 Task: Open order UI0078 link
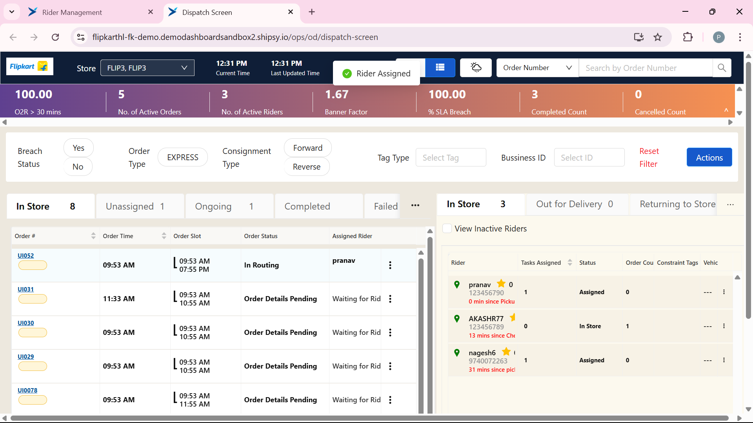27,390
